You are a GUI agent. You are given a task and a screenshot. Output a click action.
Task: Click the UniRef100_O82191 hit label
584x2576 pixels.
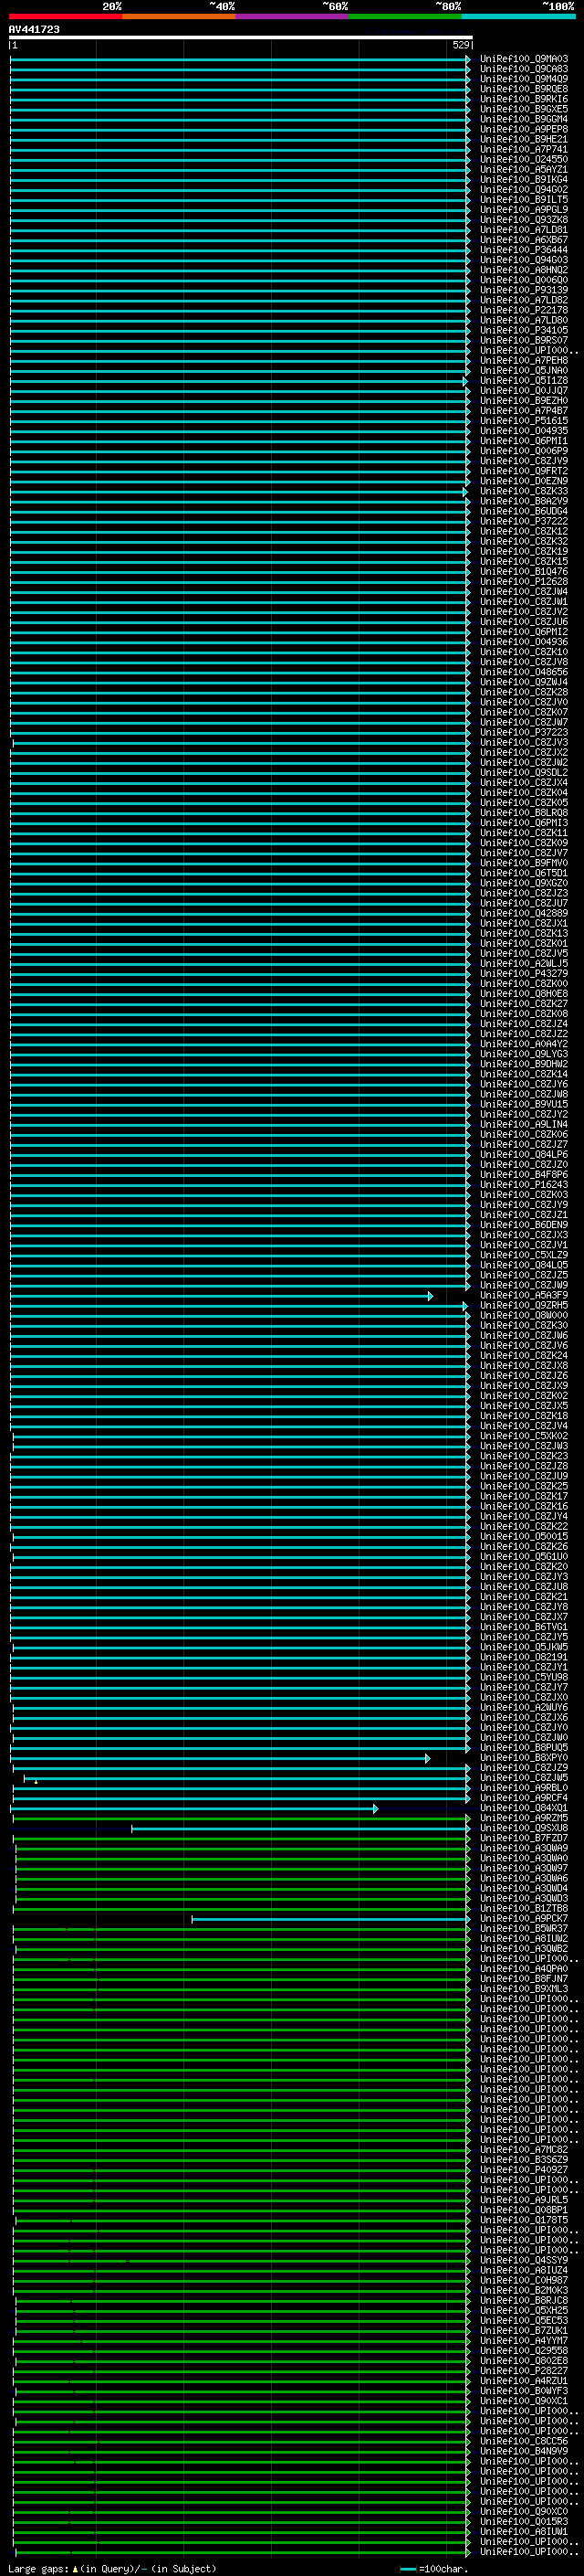[524, 1657]
